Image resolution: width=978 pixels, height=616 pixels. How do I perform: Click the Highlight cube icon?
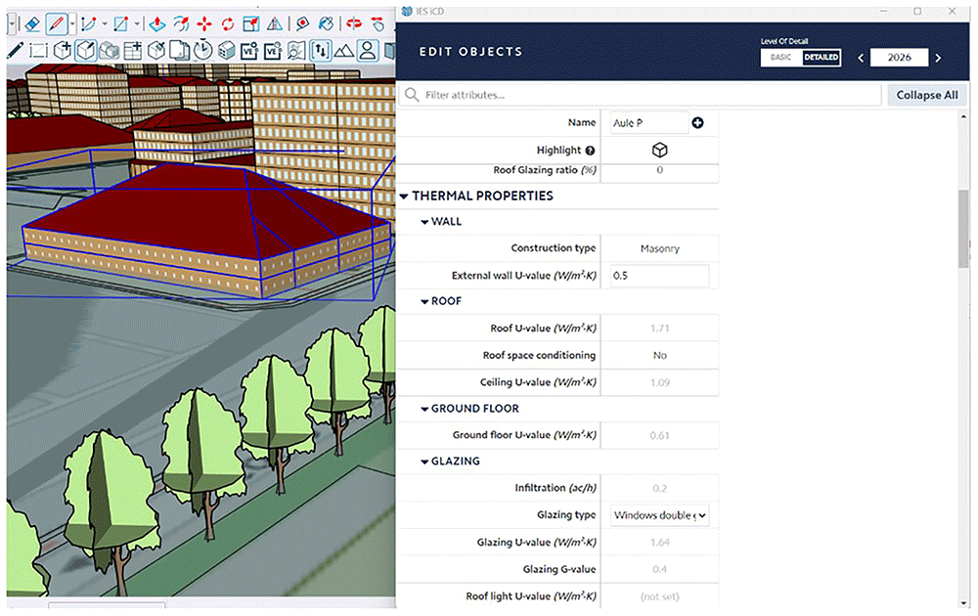pos(659,151)
